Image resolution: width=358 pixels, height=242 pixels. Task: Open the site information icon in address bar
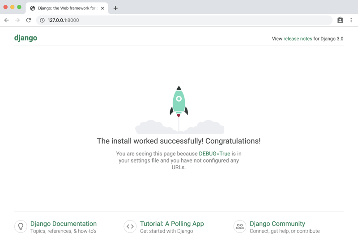(42, 20)
